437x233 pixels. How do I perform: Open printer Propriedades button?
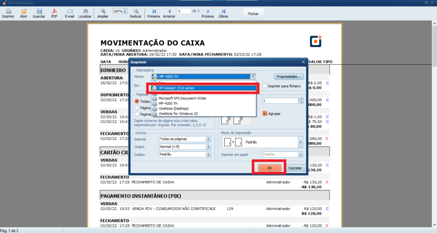289,76
